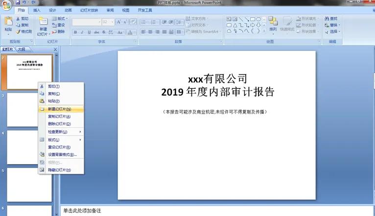Toggle align text left
The height and width of the screenshot is (216, 375).
(x=143, y=32)
